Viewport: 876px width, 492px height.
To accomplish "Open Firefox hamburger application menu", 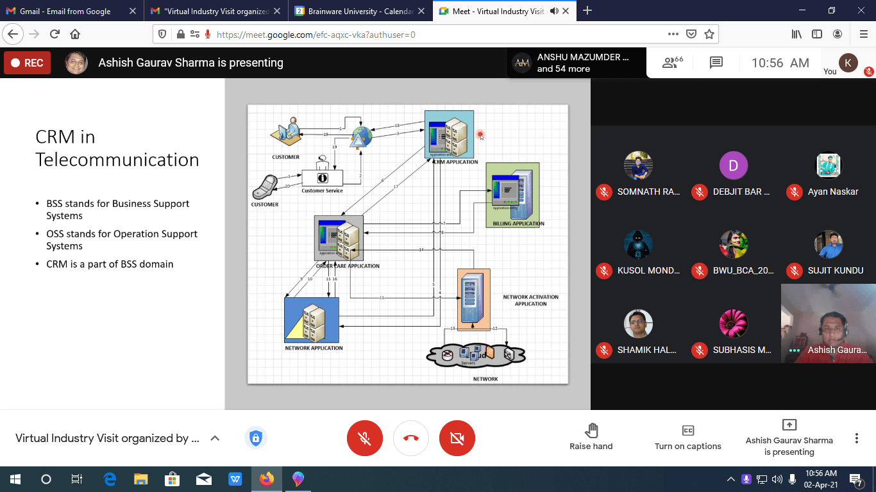I will pyautogui.click(x=863, y=34).
